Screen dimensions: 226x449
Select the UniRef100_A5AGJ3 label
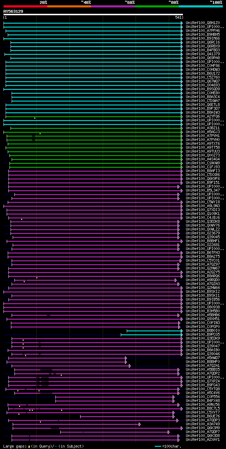tap(203, 132)
